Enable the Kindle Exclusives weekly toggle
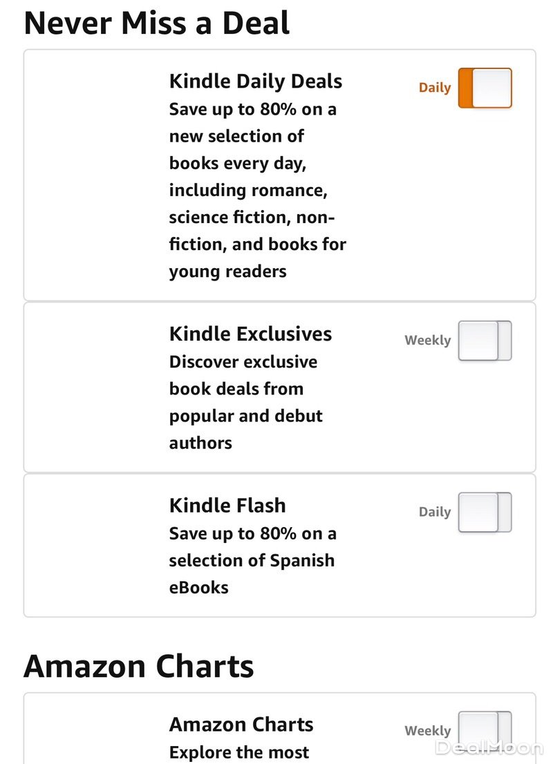Screen dimensions: 553x764 click(x=485, y=341)
